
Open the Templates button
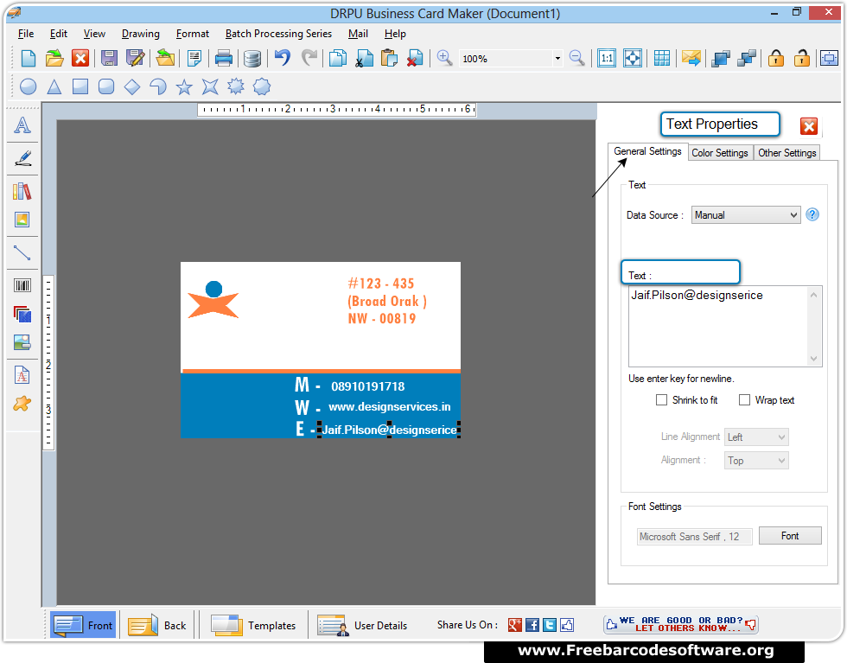[x=253, y=625]
